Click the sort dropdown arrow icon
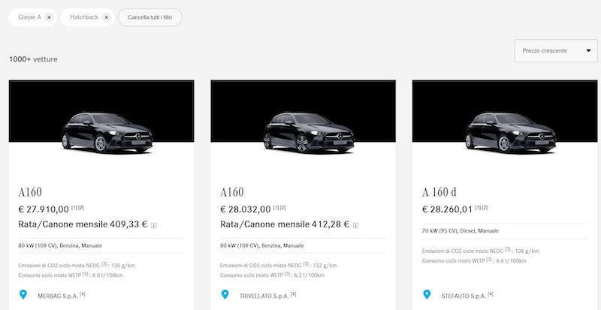Screen dimensions: 601x310 (x=588, y=50)
